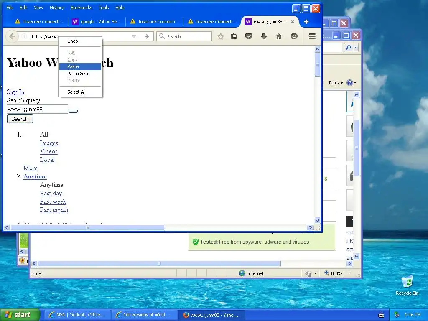Click the Yahoo Search button

click(20, 119)
